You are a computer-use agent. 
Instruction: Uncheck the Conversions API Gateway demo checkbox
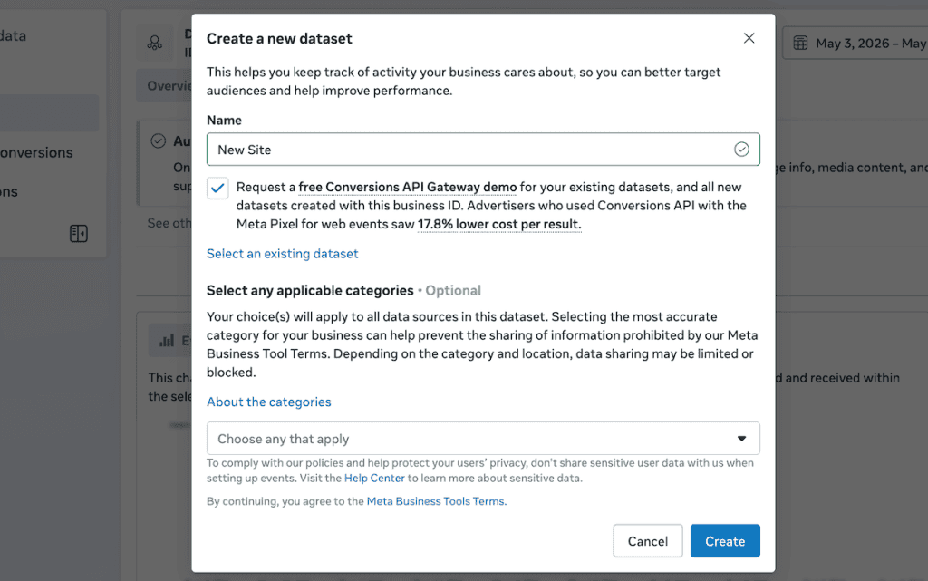click(217, 189)
